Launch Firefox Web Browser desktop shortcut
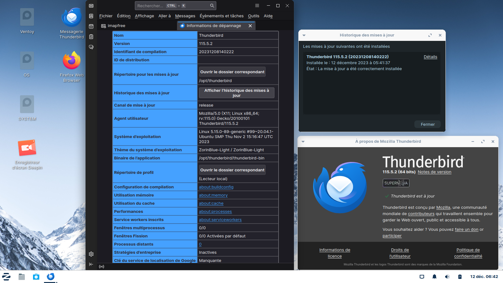Viewport: 503px width, 283px height. coord(72,67)
